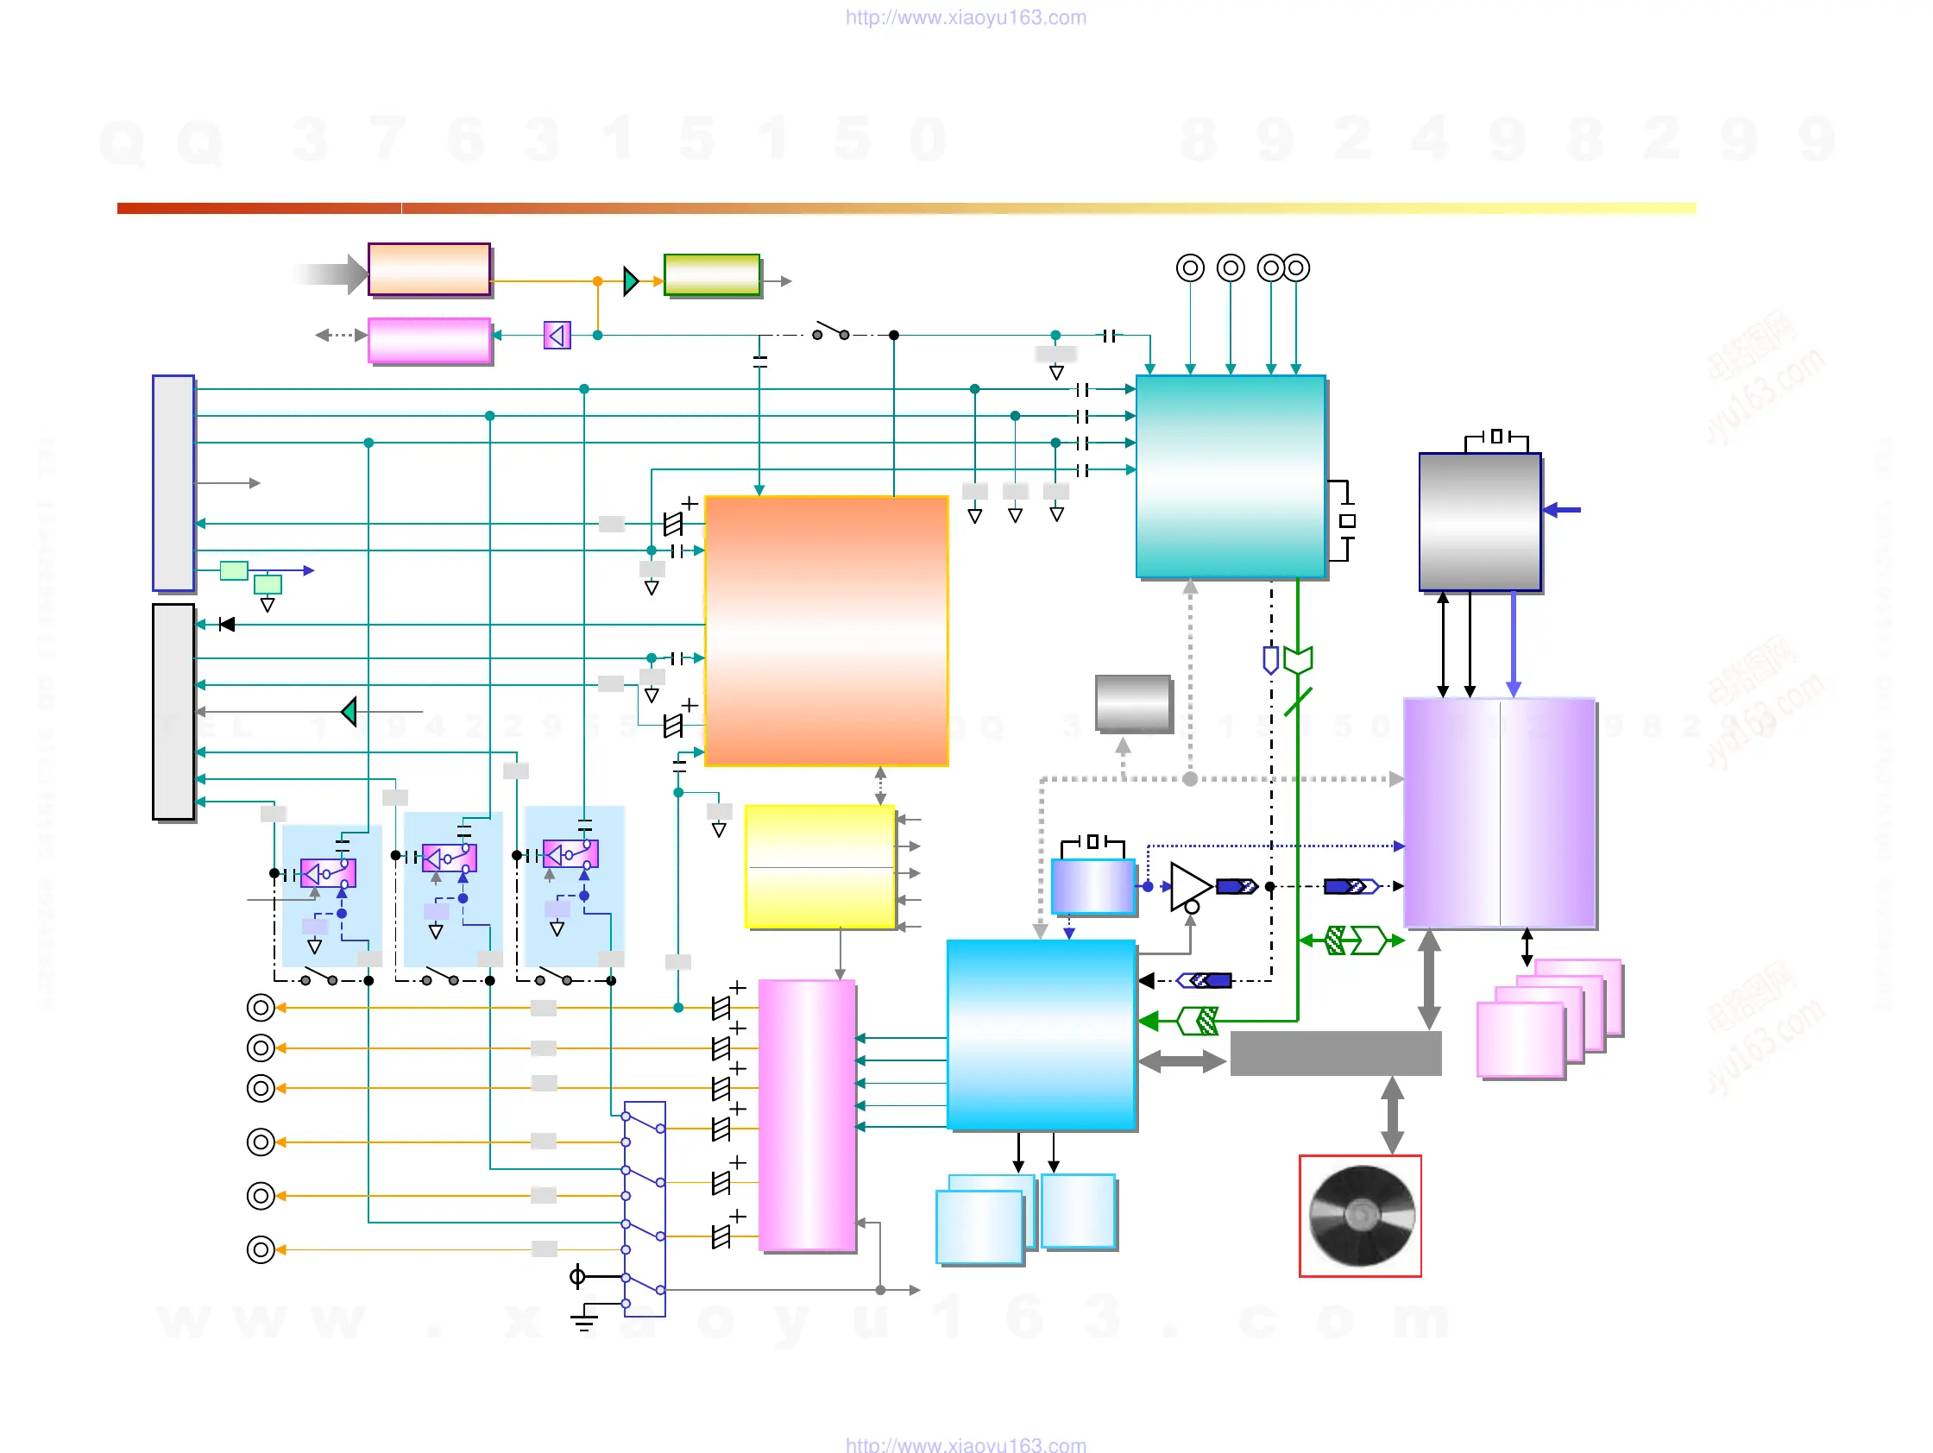This screenshot has height=1453, width=1933.
Task: Select the upper small green box near the upper connector
Action: pos(234,570)
